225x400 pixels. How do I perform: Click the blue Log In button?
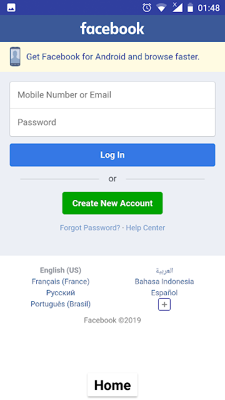click(x=112, y=155)
